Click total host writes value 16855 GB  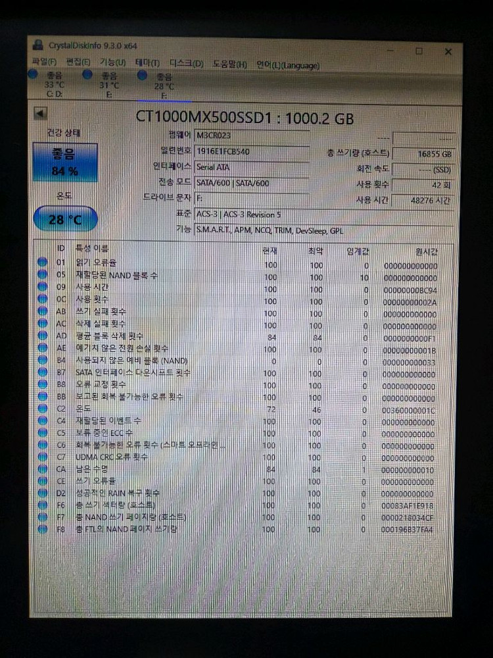tap(423, 153)
